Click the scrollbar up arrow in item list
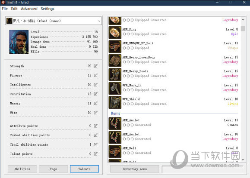 [x=243, y=20]
